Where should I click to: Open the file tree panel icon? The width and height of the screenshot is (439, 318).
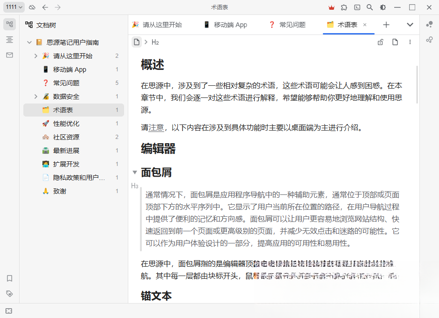tap(9, 24)
